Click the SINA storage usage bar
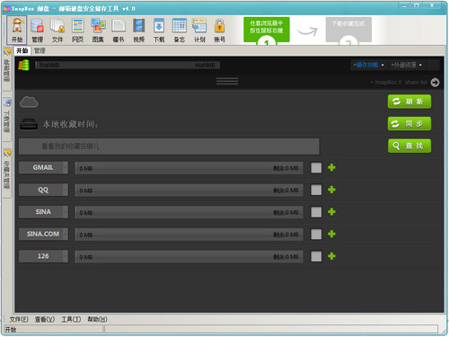Screen dimensions: 449x337 [x=189, y=212]
